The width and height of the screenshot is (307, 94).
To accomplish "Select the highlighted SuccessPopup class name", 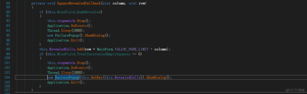I will click(x=67, y=77).
